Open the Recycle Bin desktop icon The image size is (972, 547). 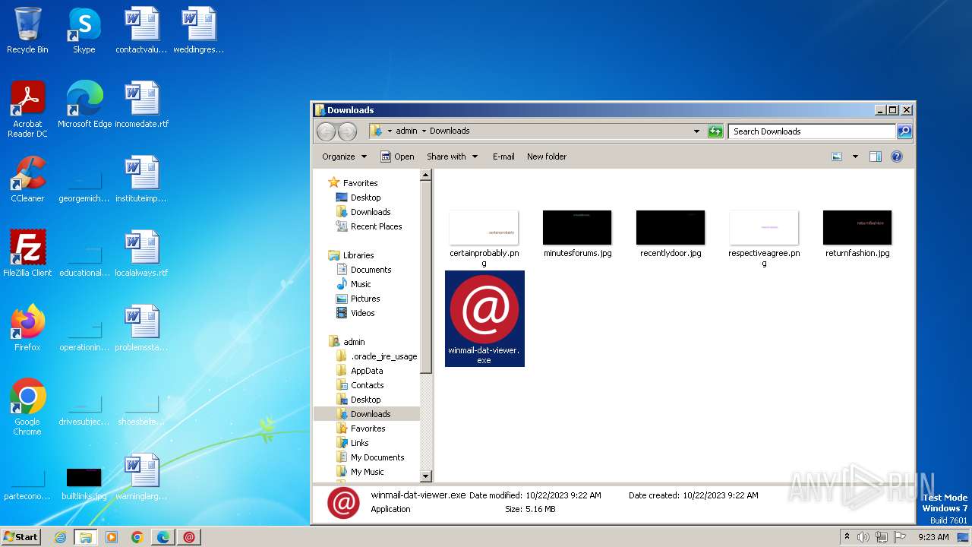click(x=27, y=30)
